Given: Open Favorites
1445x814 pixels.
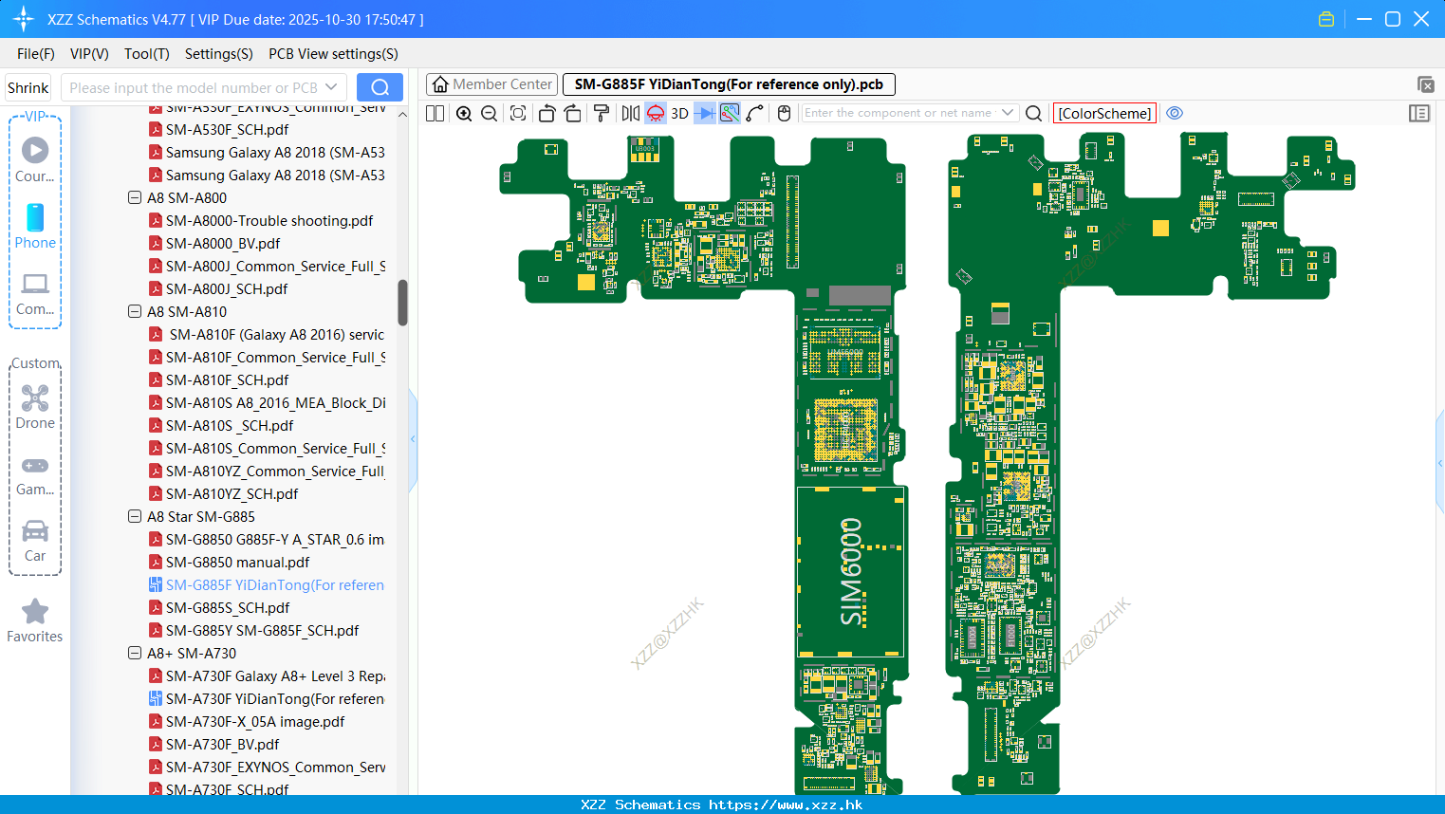Looking at the screenshot, I should click(35, 620).
